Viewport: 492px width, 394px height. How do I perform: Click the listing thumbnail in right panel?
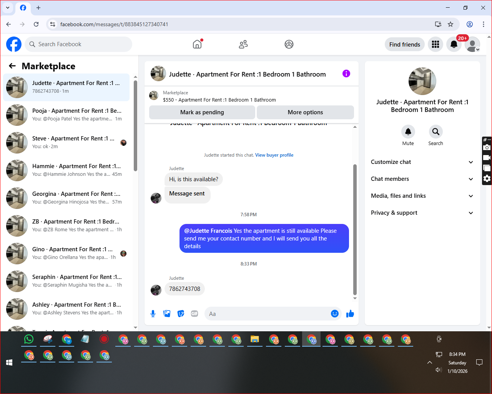(422, 81)
